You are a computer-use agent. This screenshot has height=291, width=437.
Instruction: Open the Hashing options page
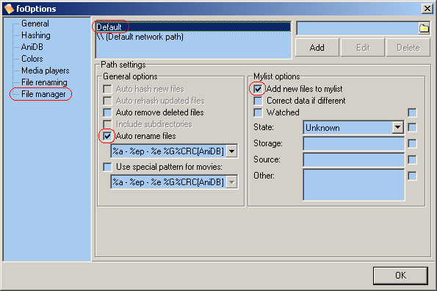(36, 35)
